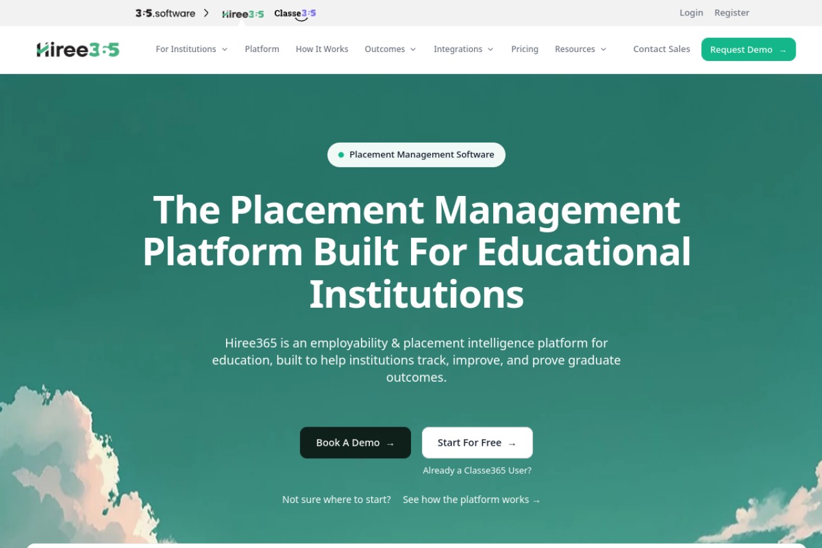822x548 pixels.
Task: Click the Register link
Action: tap(731, 13)
